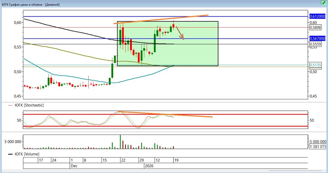Click the 0,60 label on the left price axis
The height and width of the screenshot is (173, 328).
click(17, 22)
